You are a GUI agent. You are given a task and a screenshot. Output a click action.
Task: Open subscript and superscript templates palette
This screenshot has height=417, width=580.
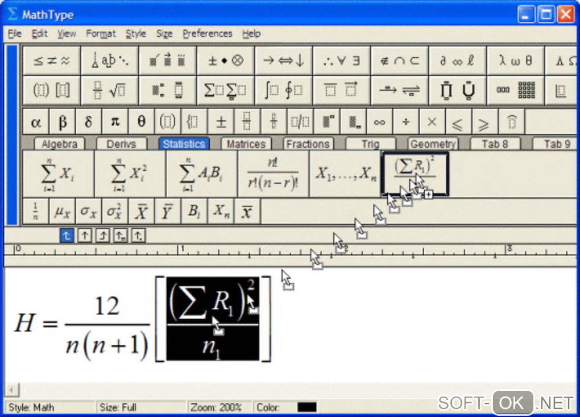click(168, 90)
